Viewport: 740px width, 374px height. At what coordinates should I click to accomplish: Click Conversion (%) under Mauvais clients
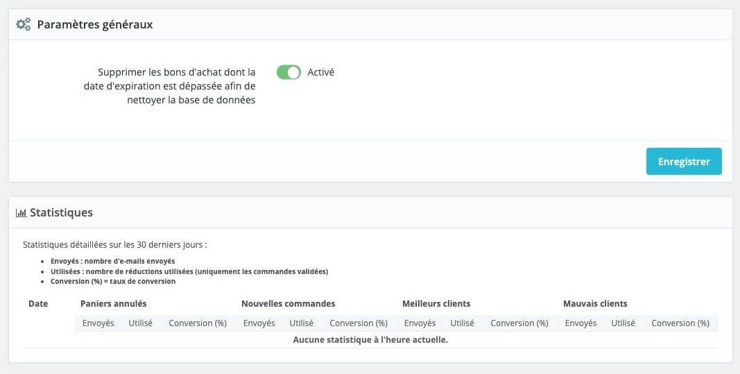pyautogui.click(x=680, y=323)
